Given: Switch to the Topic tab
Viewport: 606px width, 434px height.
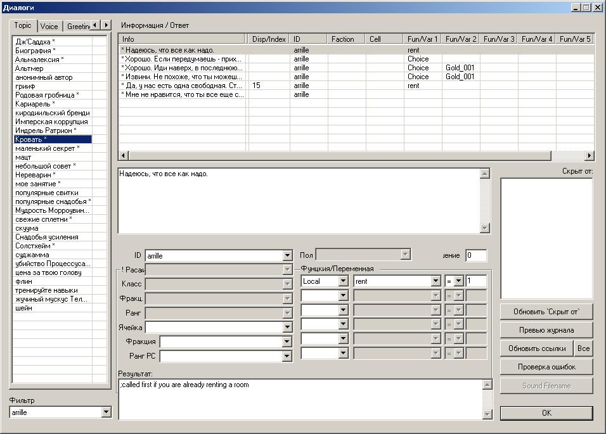Looking at the screenshot, I should tap(23, 26).
